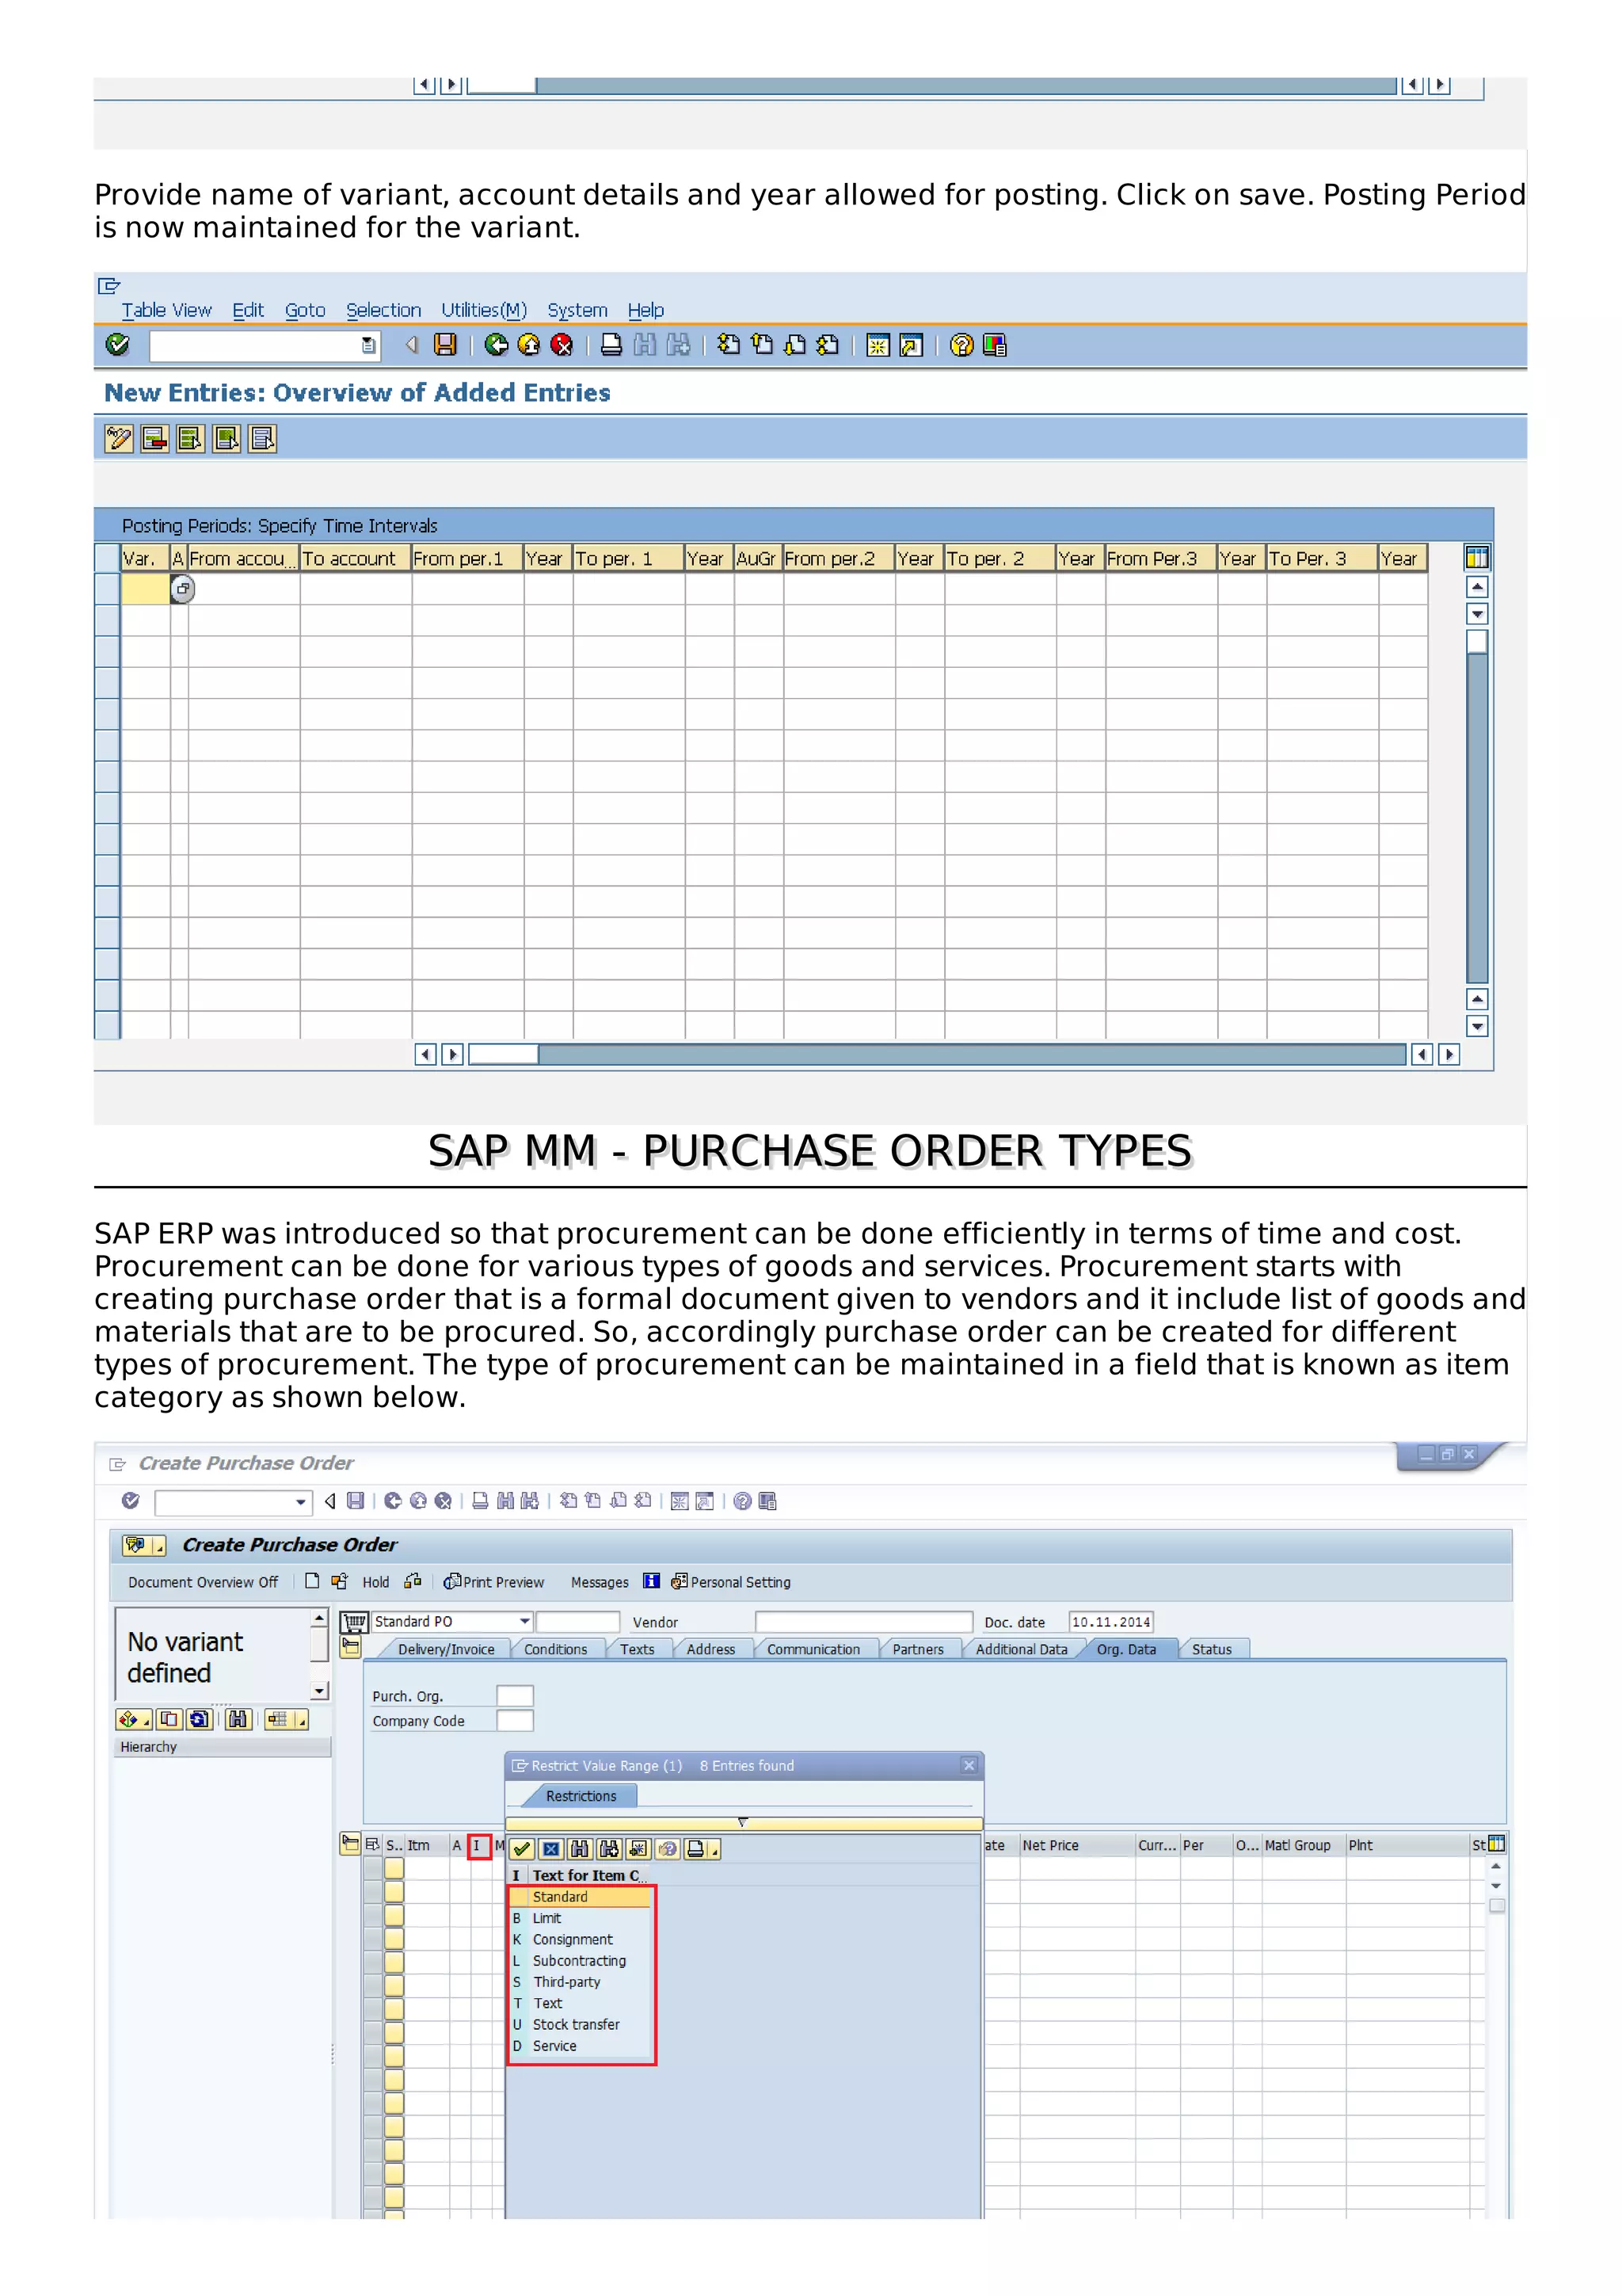Click the Vendor input field
The height and width of the screenshot is (2296, 1622).
863,1621
